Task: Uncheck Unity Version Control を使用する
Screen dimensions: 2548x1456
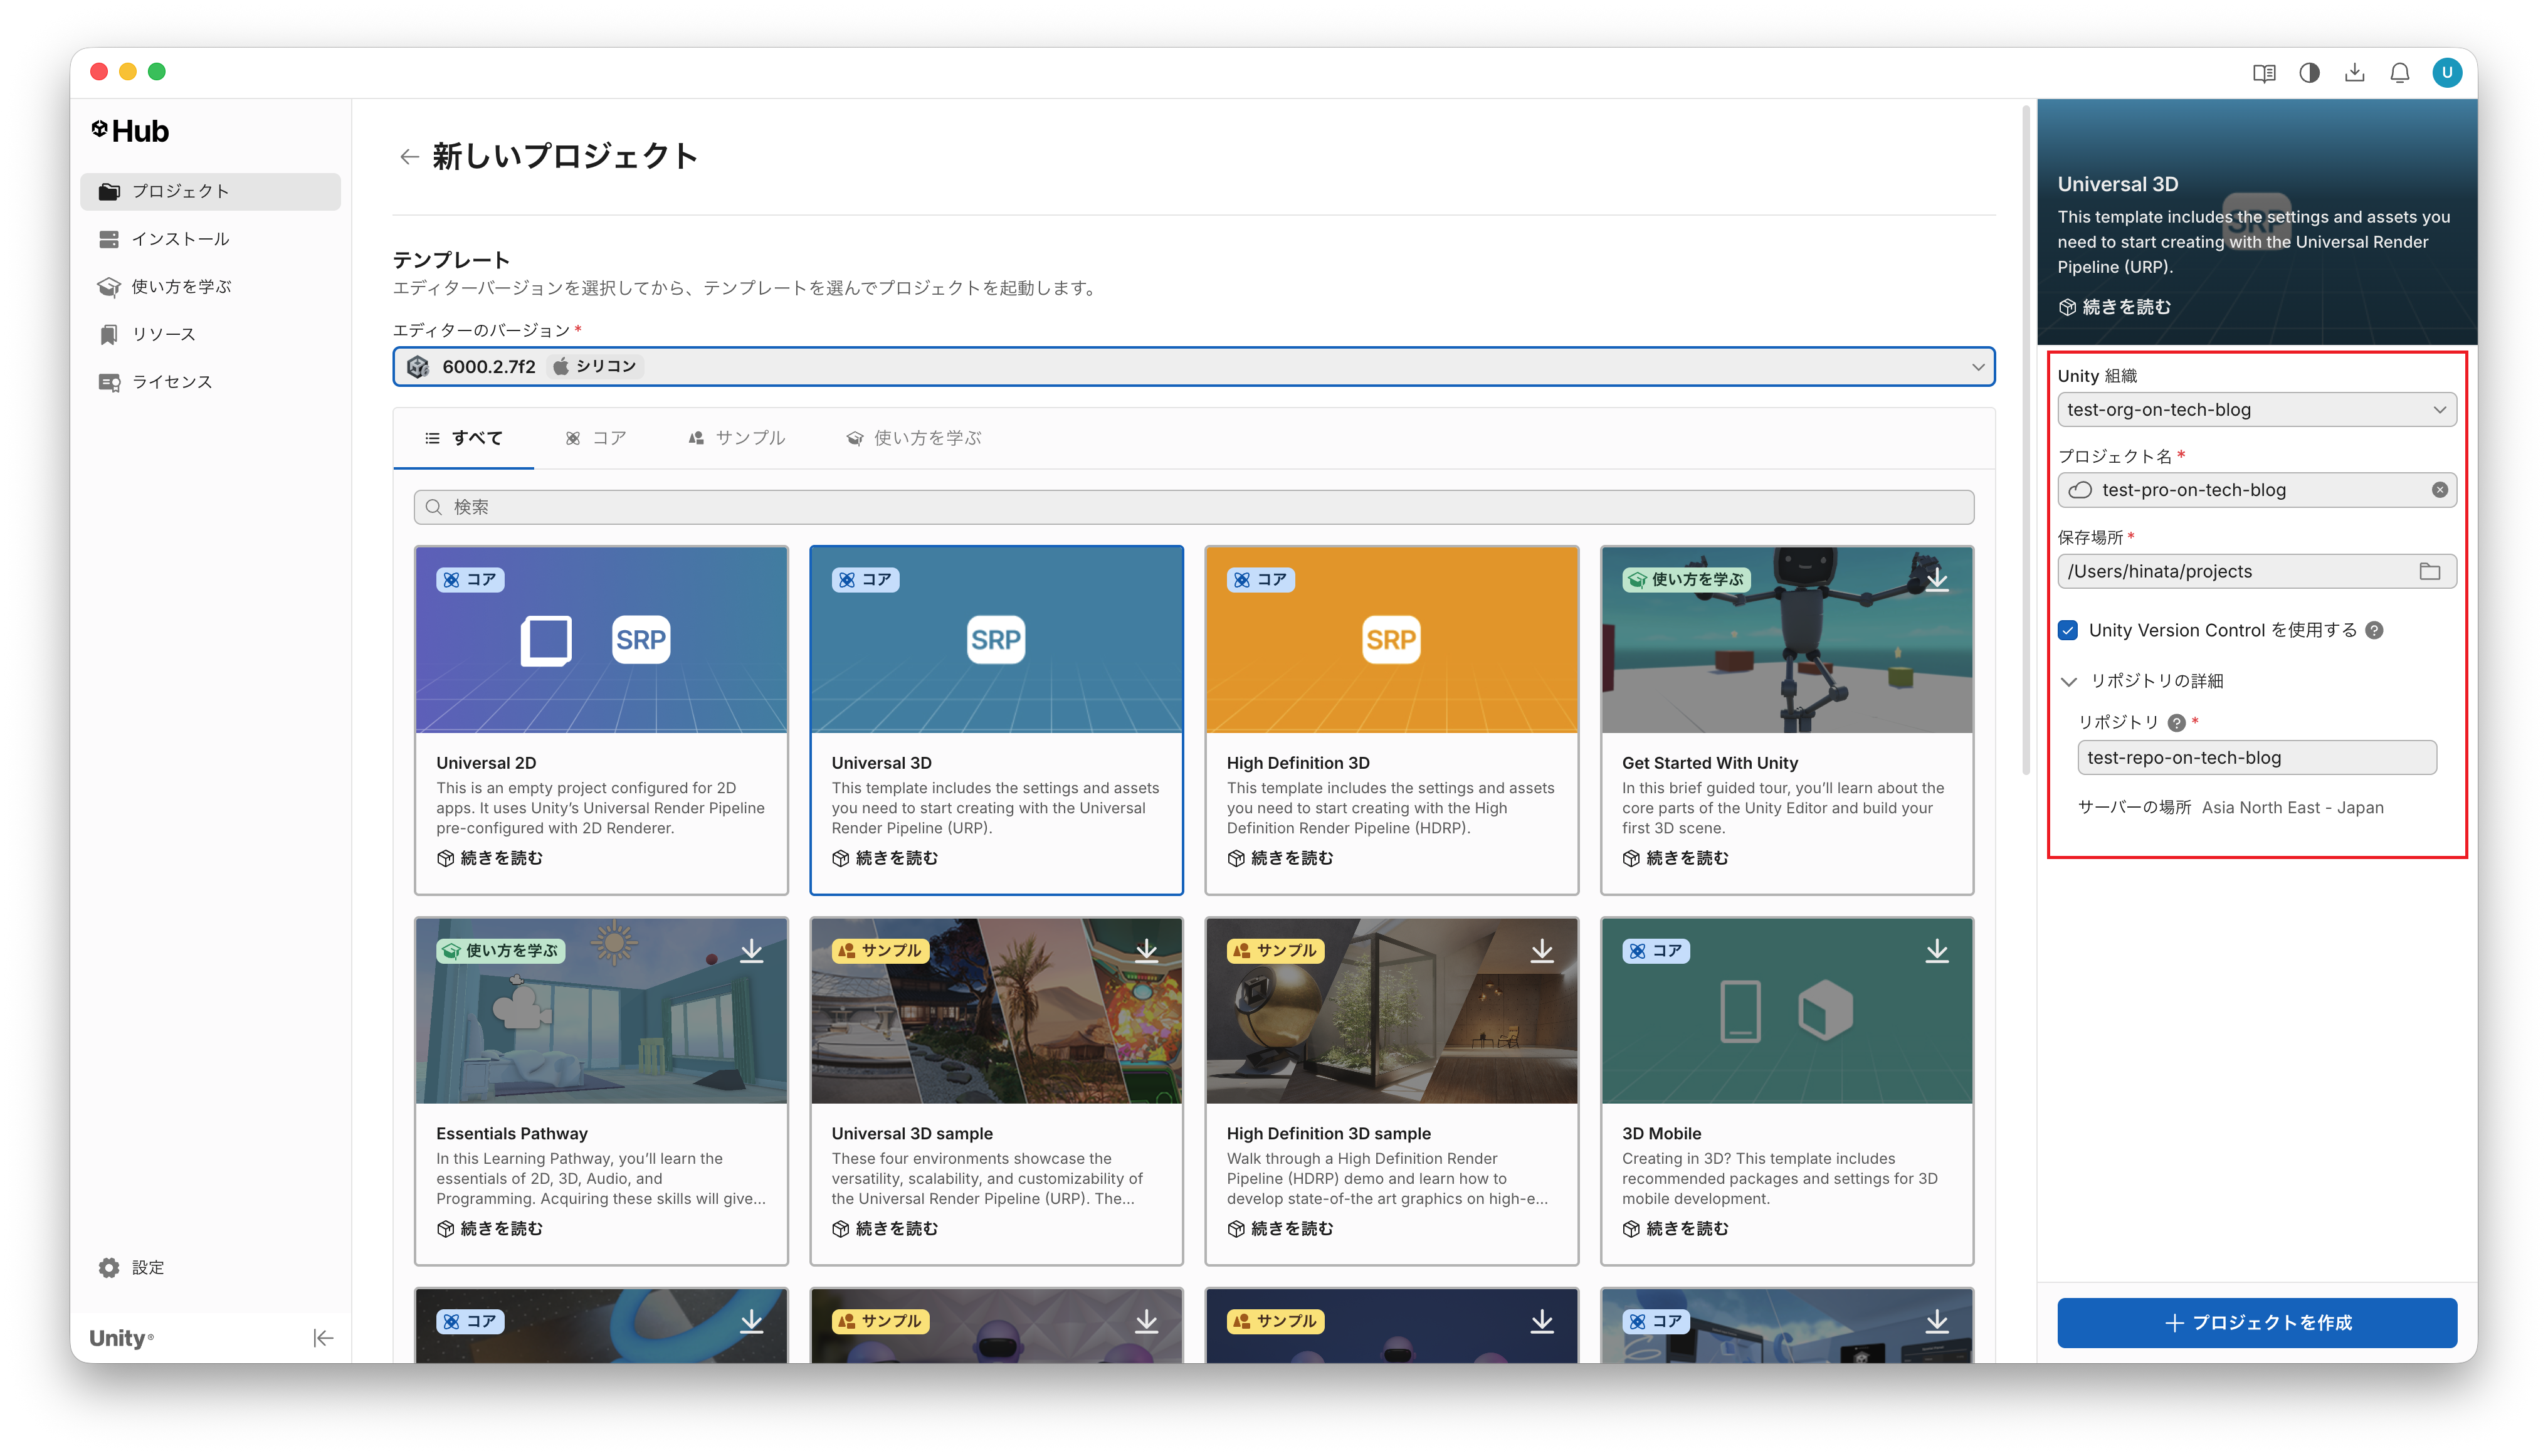Action: [x=2068, y=630]
